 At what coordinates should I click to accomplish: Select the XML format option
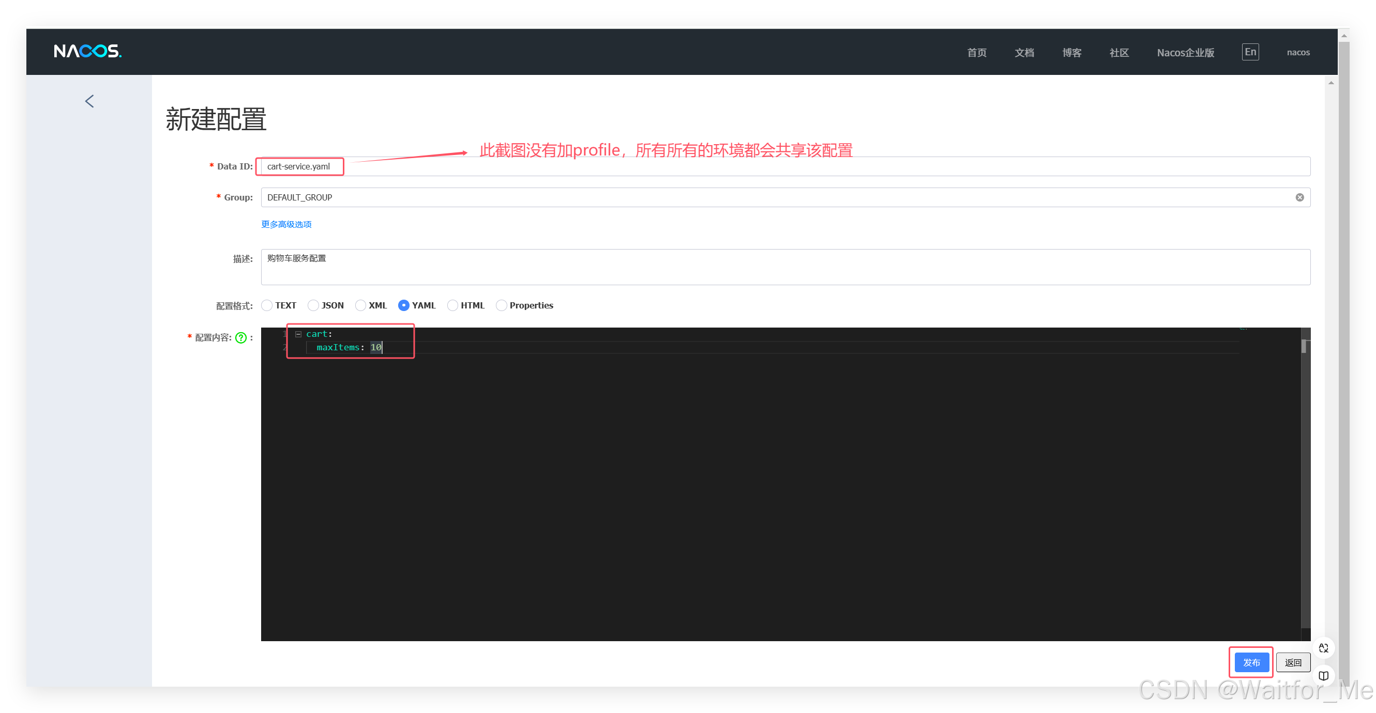pyautogui.click(x=360, y=305)
